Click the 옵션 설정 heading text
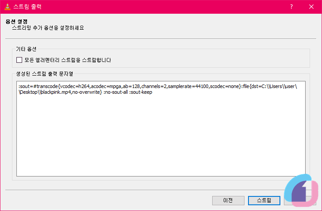 17,21
